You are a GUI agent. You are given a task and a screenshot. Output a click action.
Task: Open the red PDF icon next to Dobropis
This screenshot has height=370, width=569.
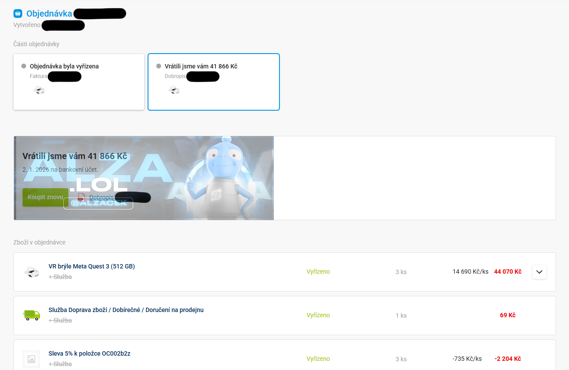click(81, 197)
